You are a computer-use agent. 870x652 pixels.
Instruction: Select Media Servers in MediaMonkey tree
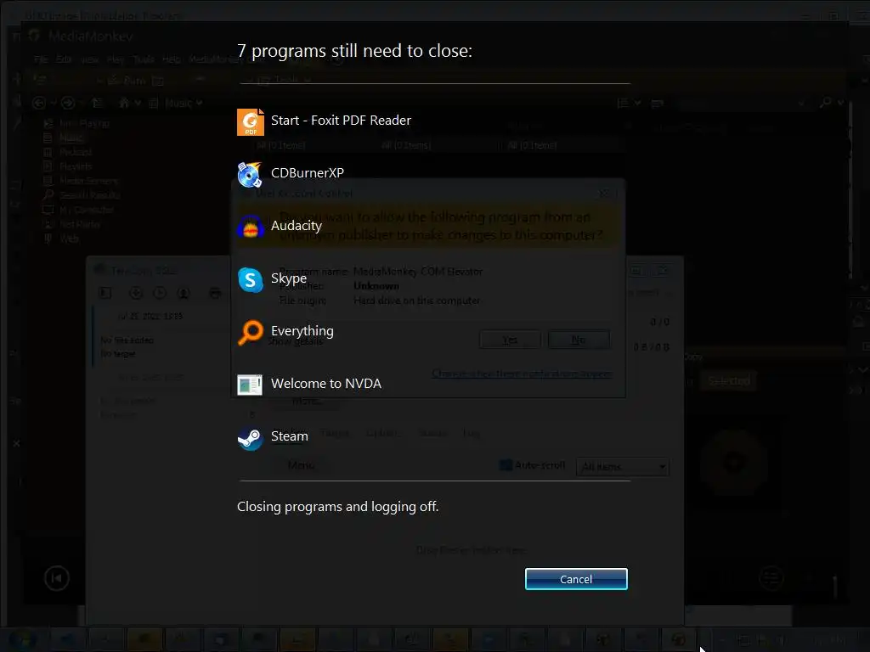[x=88, y=181]
